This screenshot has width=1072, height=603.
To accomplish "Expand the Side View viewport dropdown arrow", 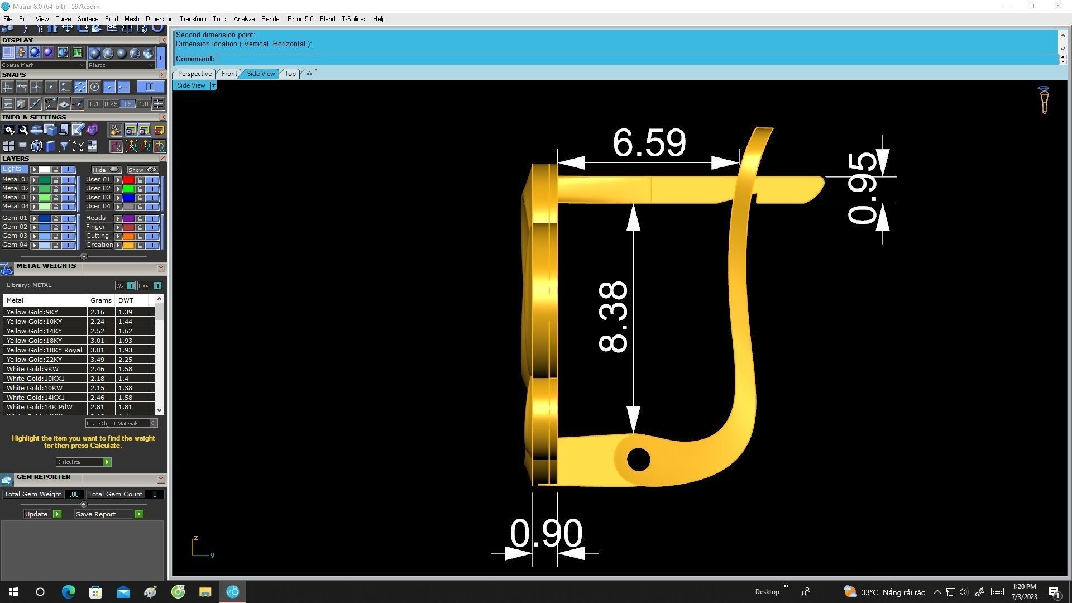I will click(x=213, y=85).
